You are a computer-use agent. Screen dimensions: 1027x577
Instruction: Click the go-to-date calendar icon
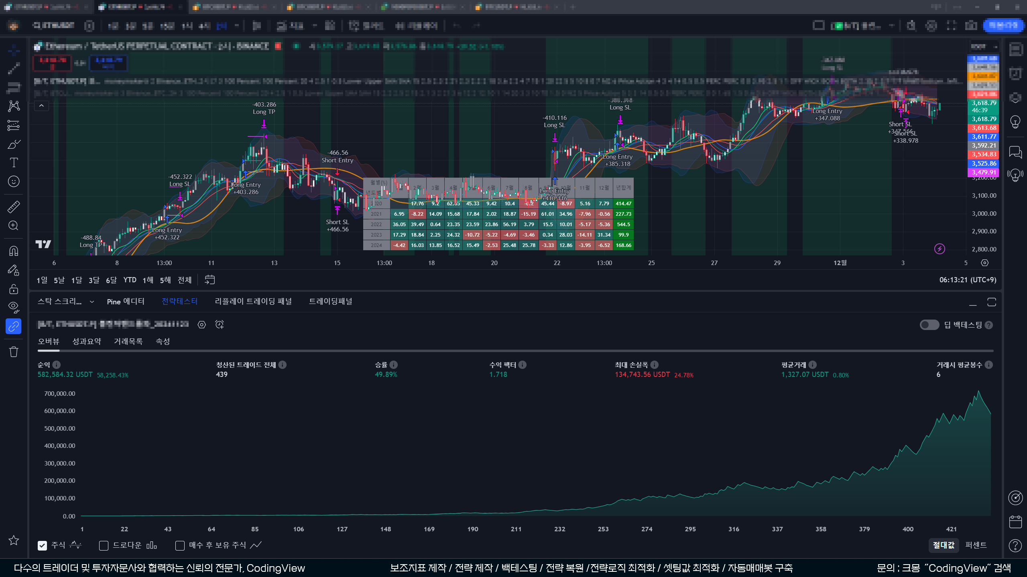coord(209,280)
